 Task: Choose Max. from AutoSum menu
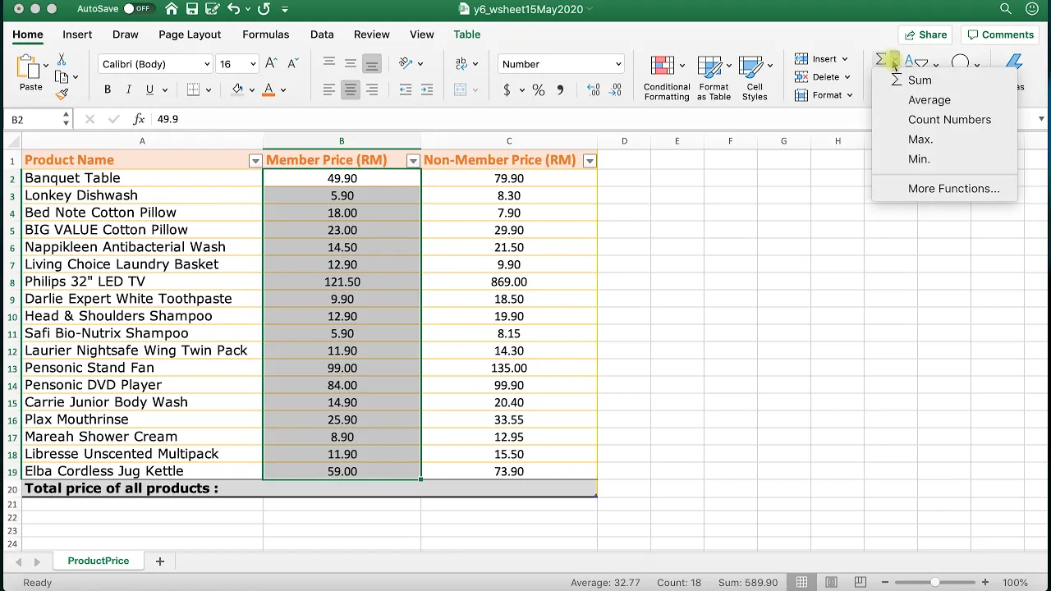[x=944, y=140]
